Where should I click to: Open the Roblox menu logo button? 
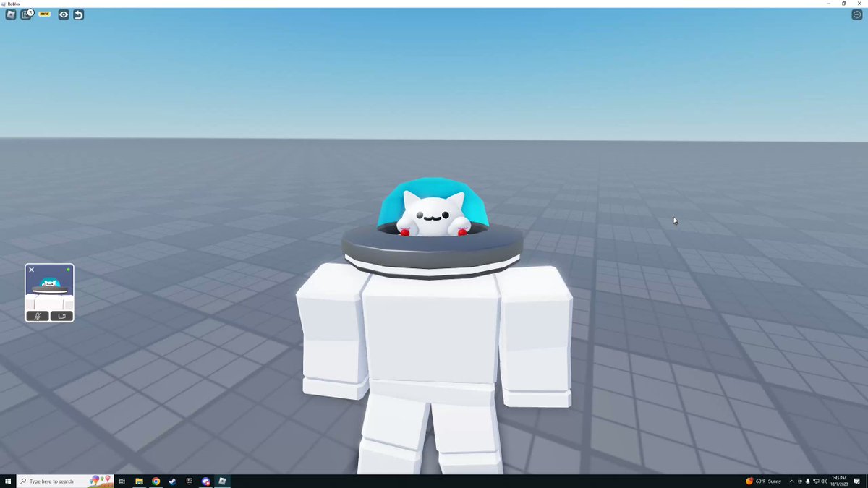(11, 14)
